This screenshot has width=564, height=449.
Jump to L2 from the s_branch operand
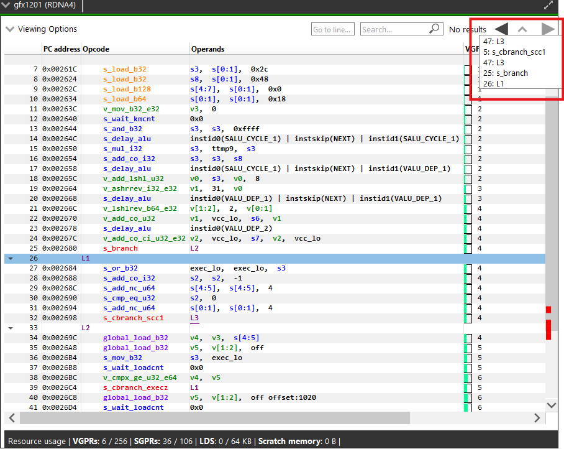tap(194, 248)
